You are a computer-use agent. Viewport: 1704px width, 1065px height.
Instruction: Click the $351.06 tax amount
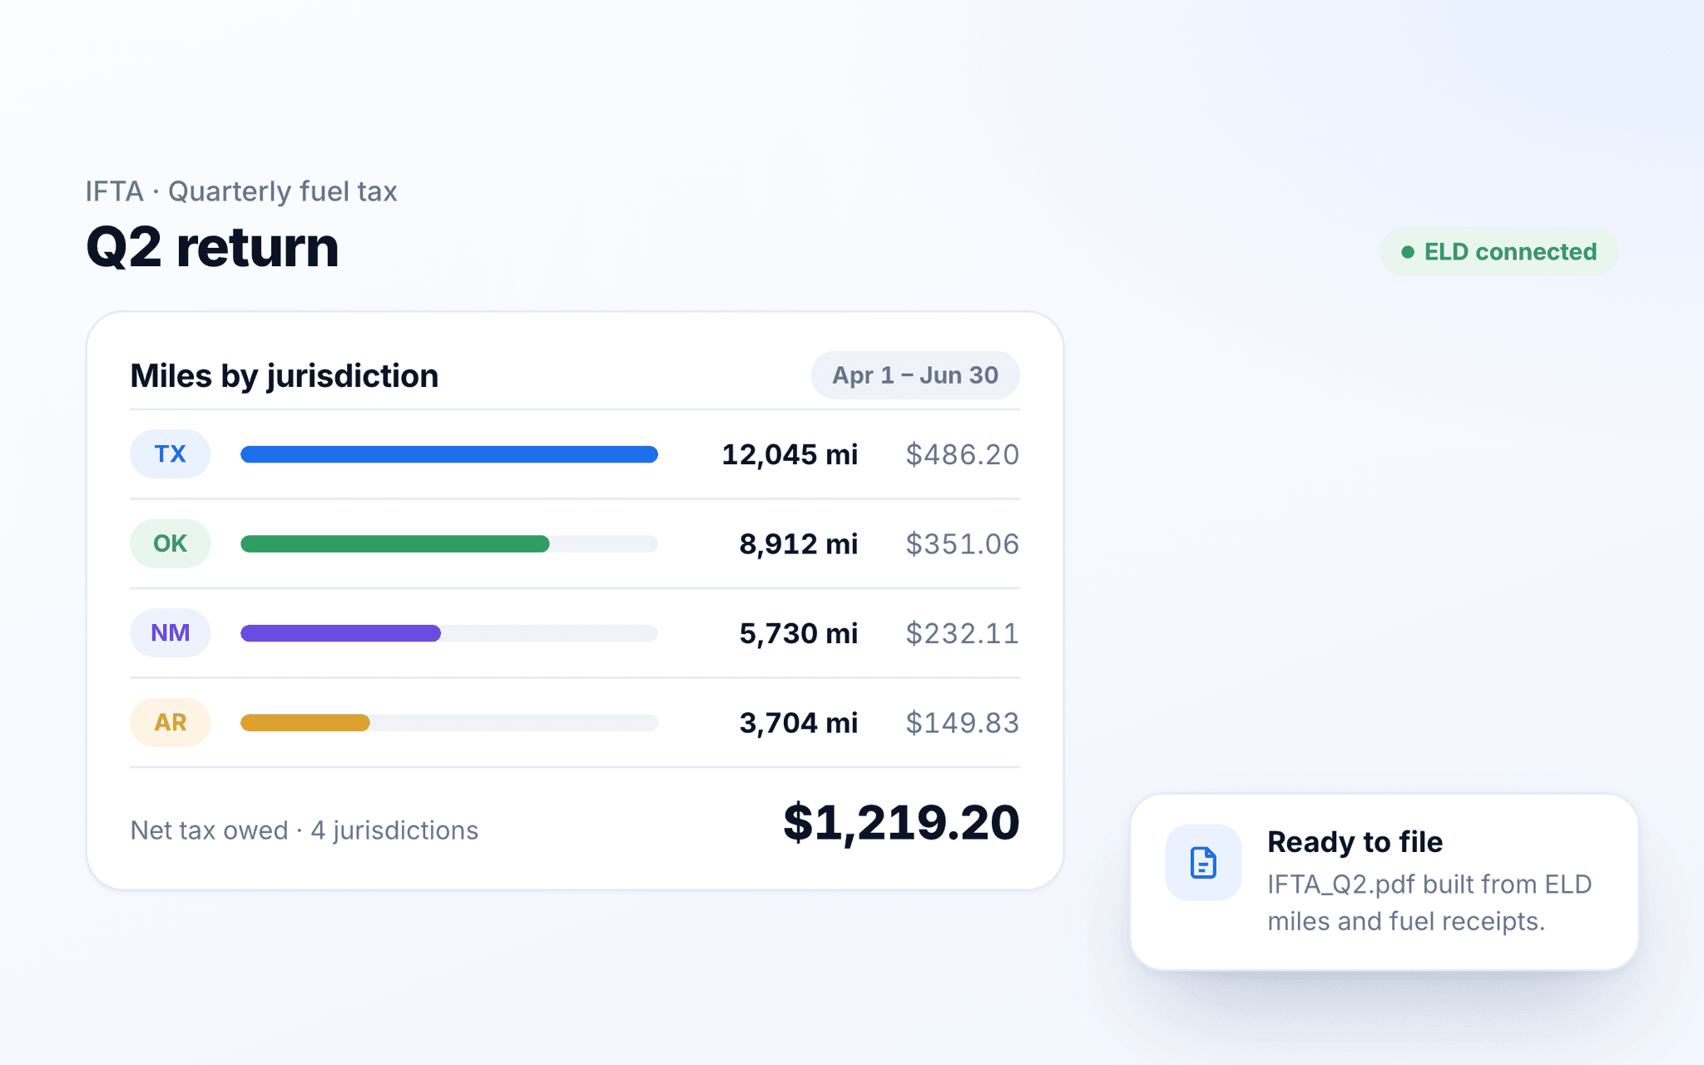963,544
